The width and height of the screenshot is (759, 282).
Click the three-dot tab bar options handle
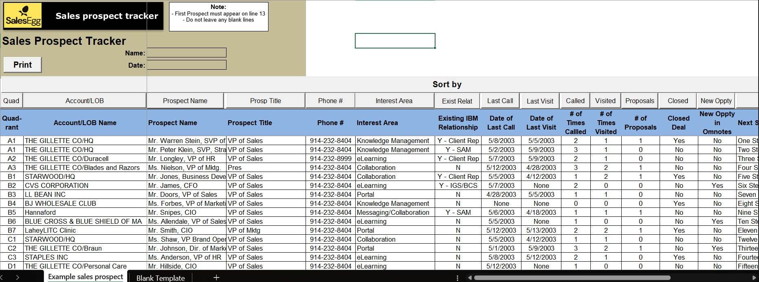coord(458,278)
